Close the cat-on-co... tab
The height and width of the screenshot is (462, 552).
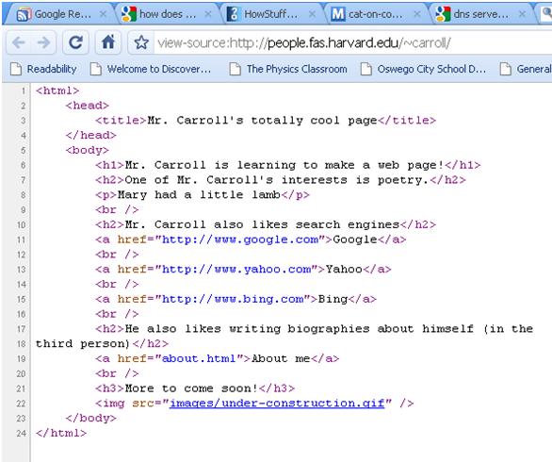pos(417,14)
